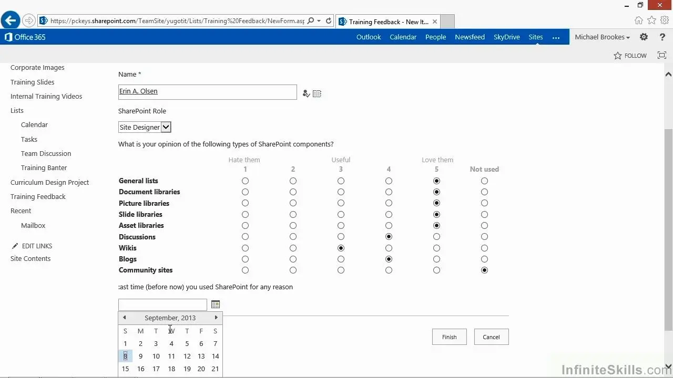Open the Outlook link

click(369, 37)
